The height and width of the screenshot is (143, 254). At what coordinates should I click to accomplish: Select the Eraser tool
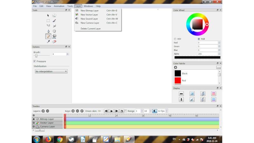coord(54,42)
